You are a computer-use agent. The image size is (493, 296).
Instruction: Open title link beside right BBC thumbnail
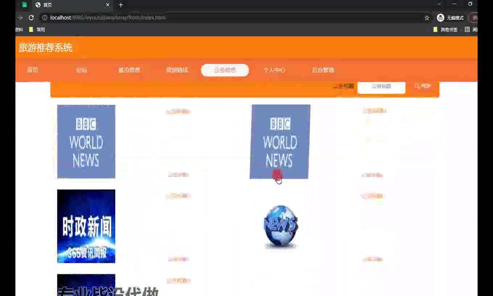pos(374,111)
